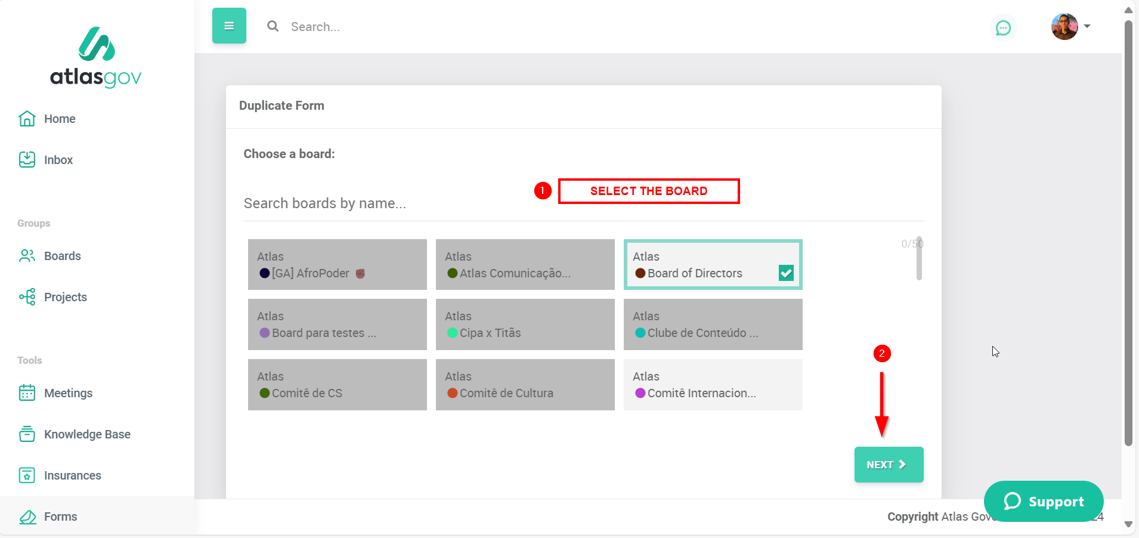This screenshot has width=1139, height=538.
Task: Open Home from the sidebar
Action: [x=60, y=119]
